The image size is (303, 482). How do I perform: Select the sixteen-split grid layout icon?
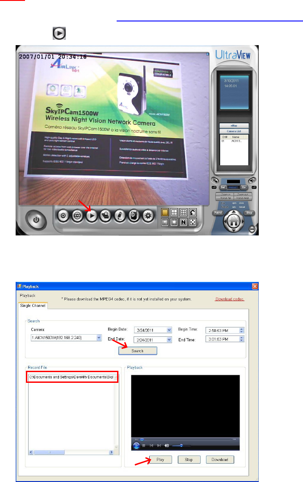[x=165, y=222]
